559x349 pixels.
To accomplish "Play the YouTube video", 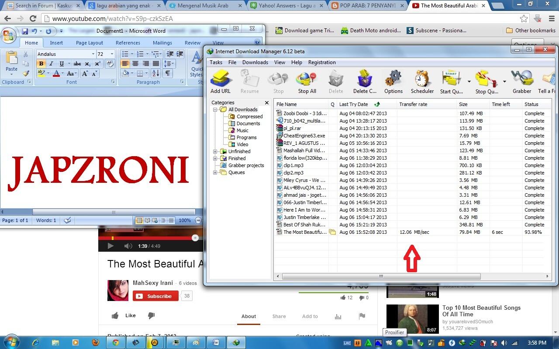I will 110,246.
